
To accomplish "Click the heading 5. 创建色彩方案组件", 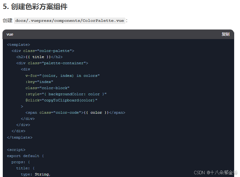I will click(35, 6).
